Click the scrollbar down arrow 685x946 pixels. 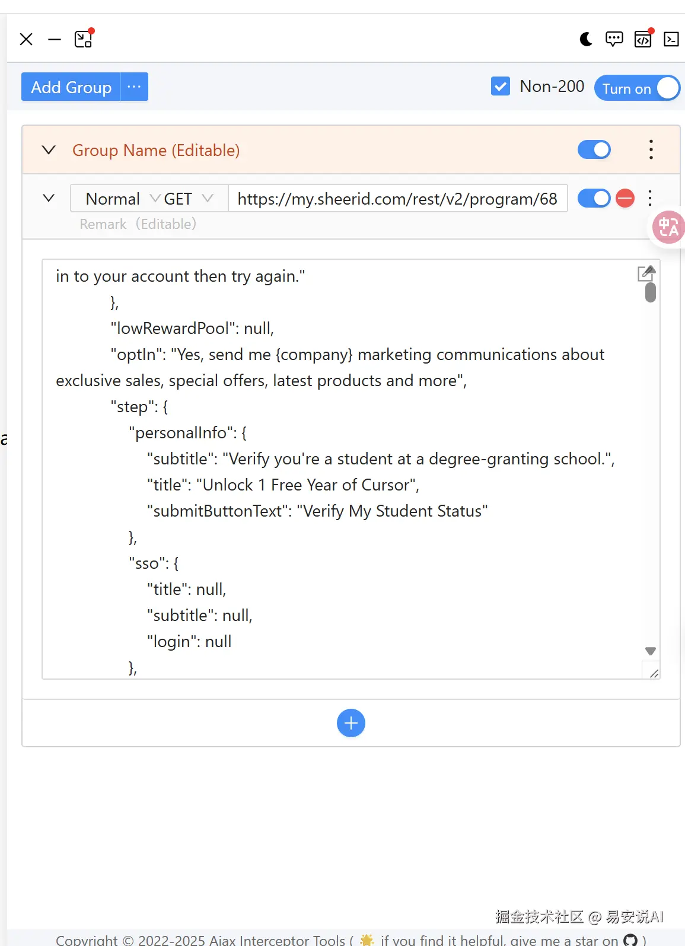651,651
